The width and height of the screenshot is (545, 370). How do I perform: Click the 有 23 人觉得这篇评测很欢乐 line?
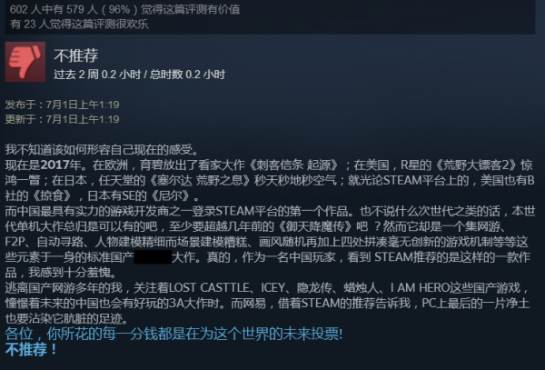pyautogui.click(x=79, y=24)
